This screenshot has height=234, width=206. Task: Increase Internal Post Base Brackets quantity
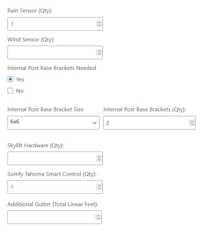tap(192, 121)
